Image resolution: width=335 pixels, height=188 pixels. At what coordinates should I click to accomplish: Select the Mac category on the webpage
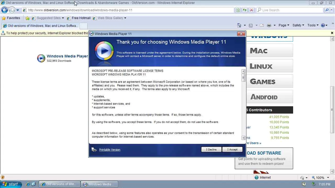[269, 50]
